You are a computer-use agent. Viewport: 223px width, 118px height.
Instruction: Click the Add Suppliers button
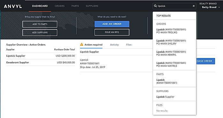point(40,32)
